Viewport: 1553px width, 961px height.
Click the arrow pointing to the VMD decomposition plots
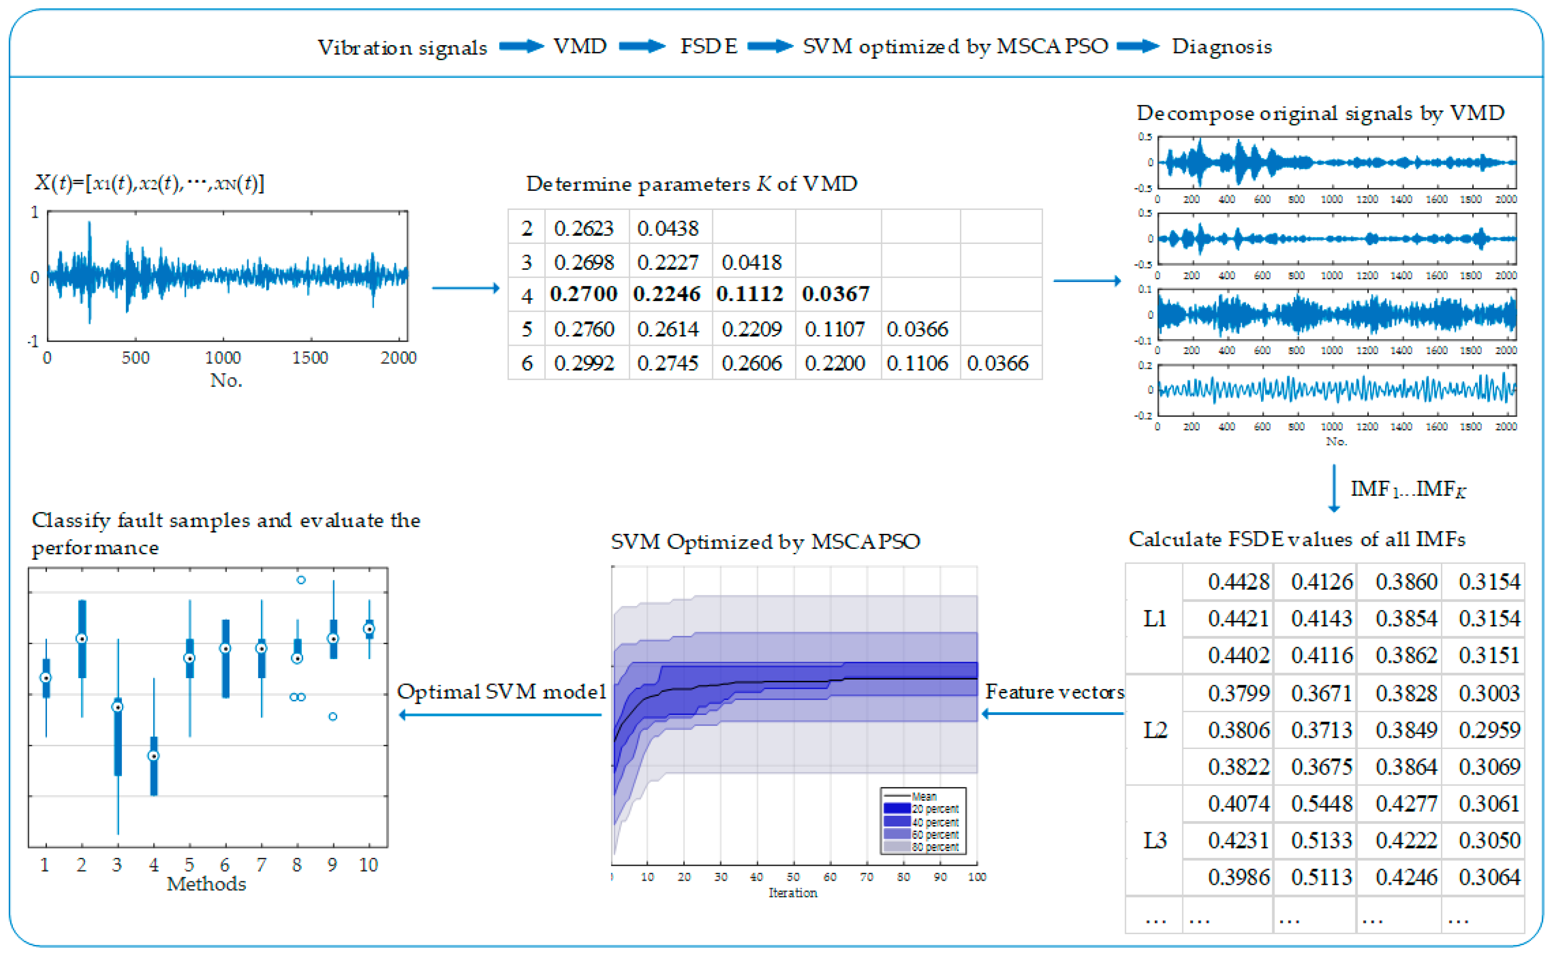(1087, 280)
